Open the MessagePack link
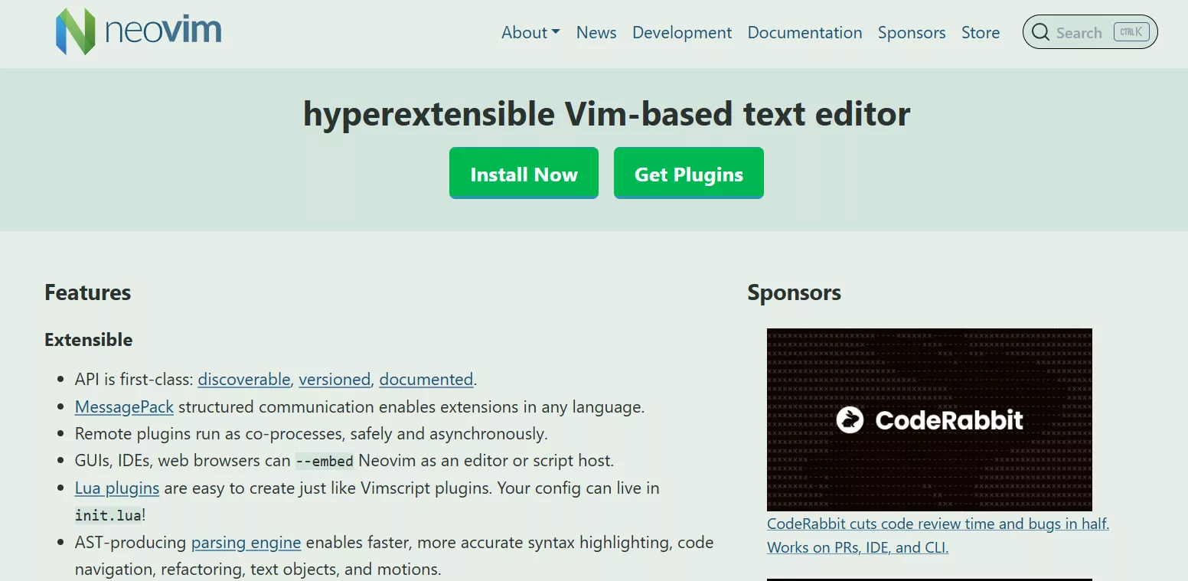This screenshot has height=581, width=1188. [x=124, y=406]
